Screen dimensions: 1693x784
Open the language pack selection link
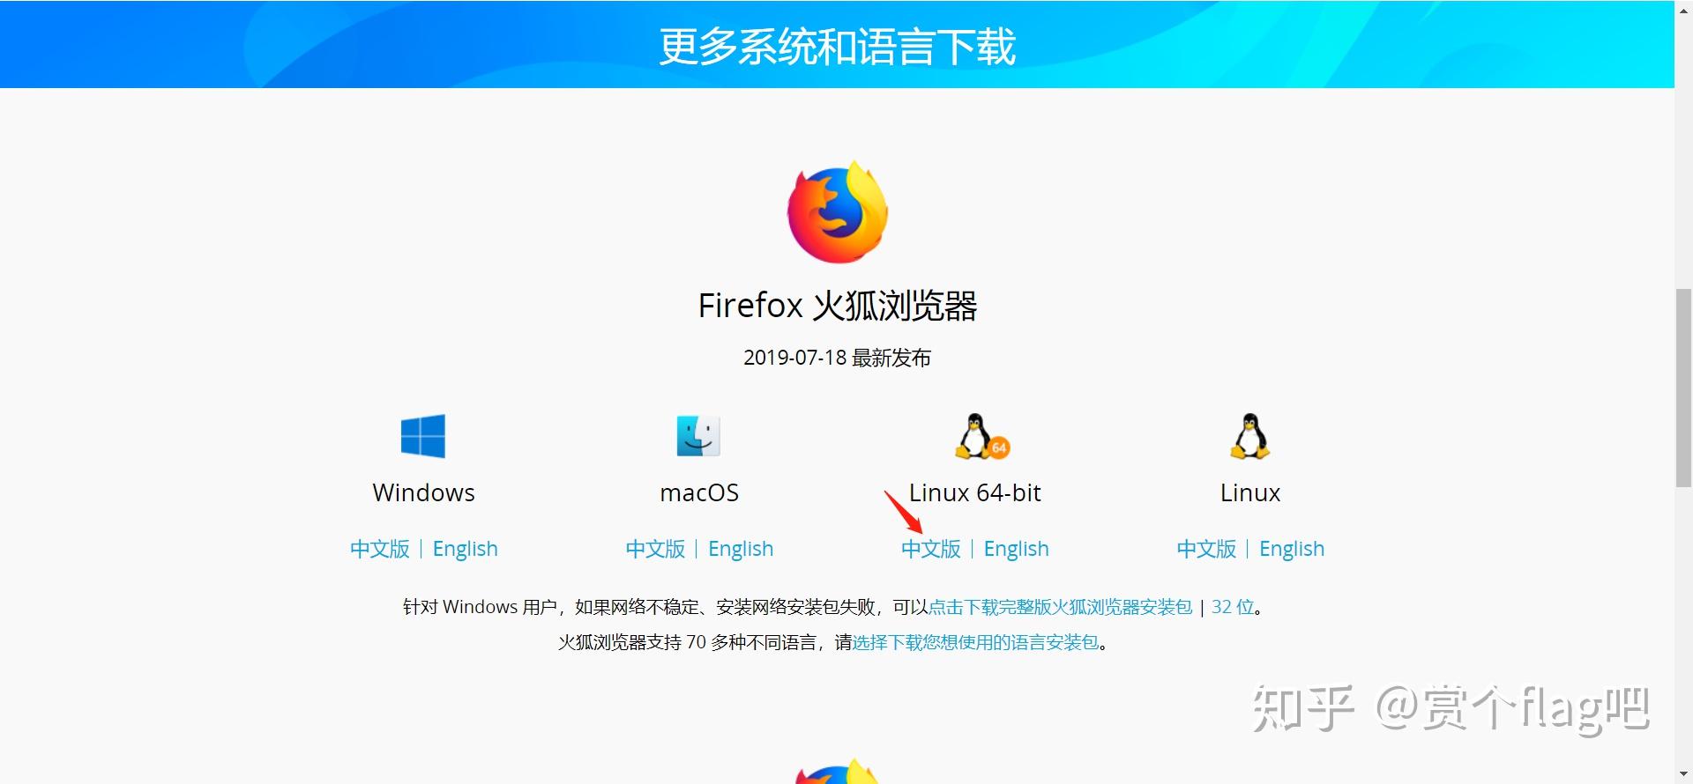coord(975,642)
